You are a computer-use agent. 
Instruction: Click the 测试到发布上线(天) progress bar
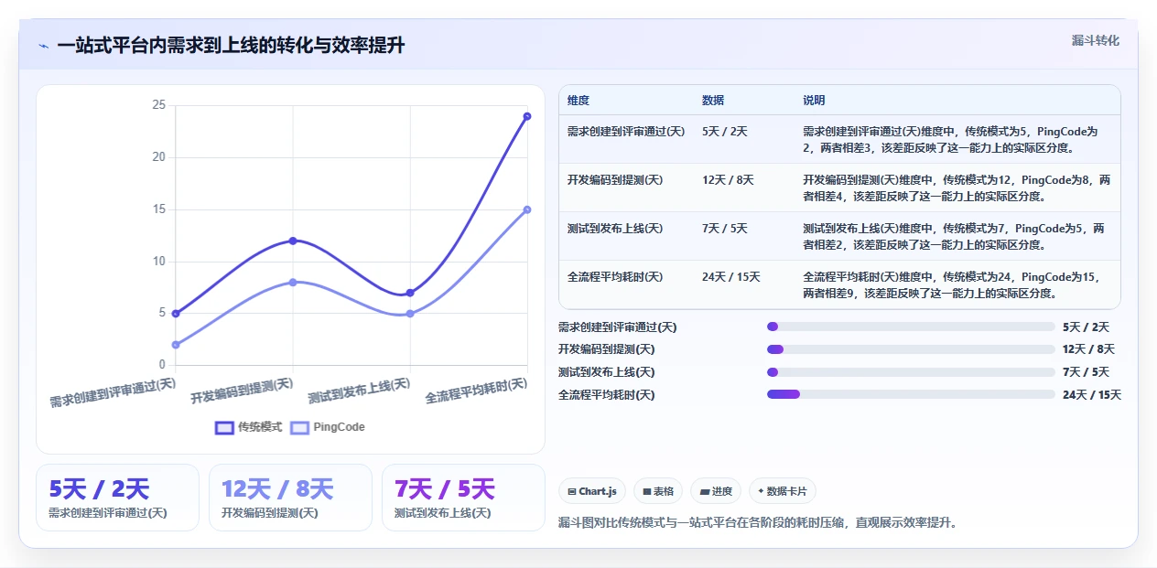[911, 371]
